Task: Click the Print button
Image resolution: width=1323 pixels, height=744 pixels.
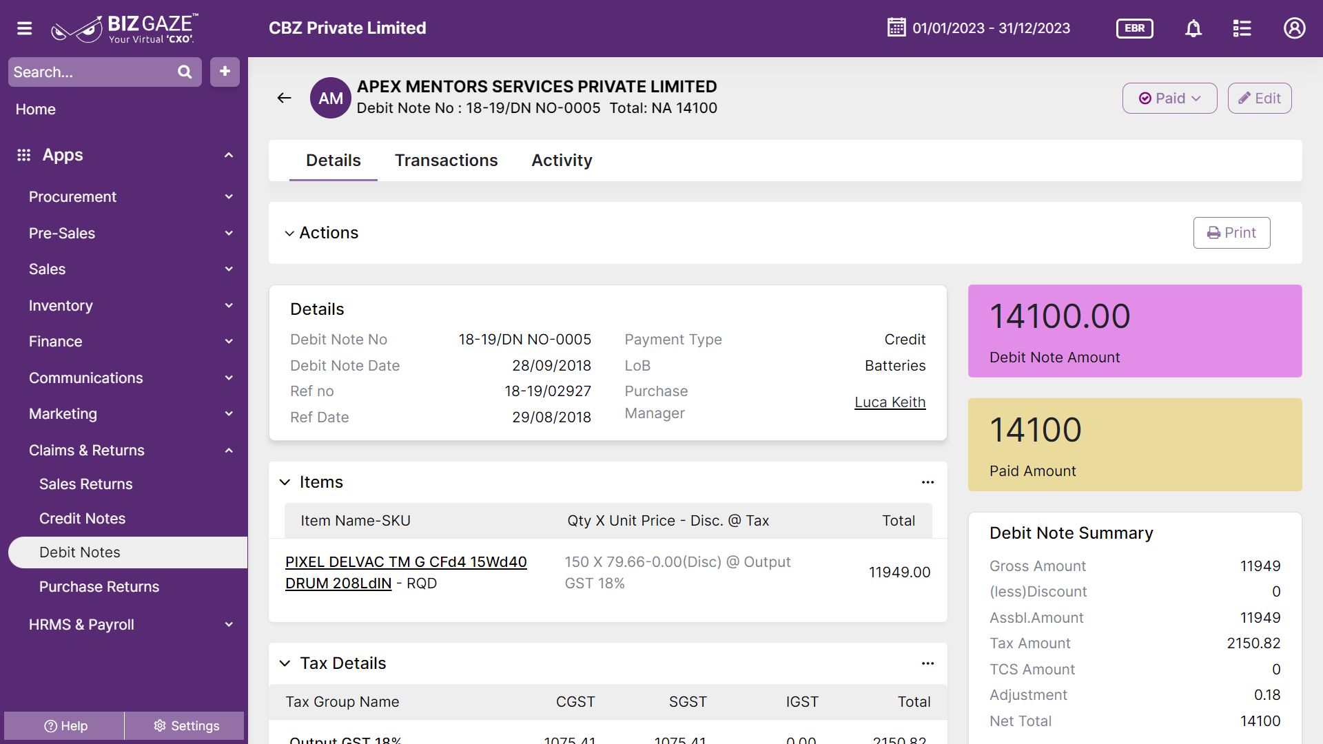Action: point(1231,233)
